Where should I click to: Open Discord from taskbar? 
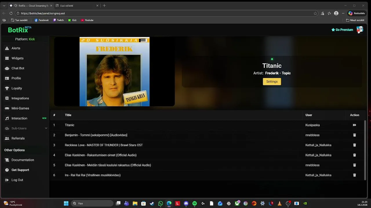[x=186, y=203]
